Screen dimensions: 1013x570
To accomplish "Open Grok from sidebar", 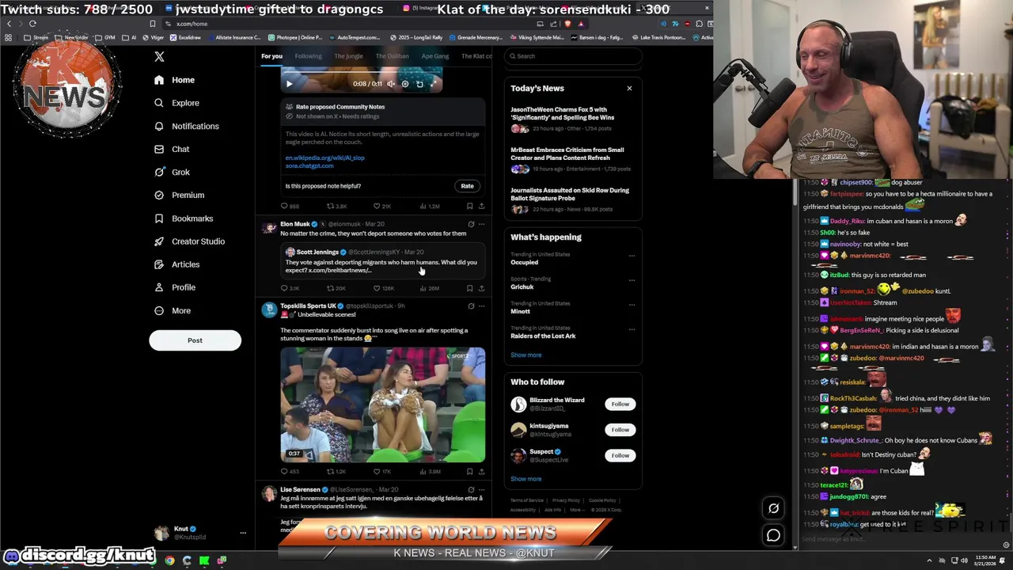I will pyautogui.click(x=172, y=172).
